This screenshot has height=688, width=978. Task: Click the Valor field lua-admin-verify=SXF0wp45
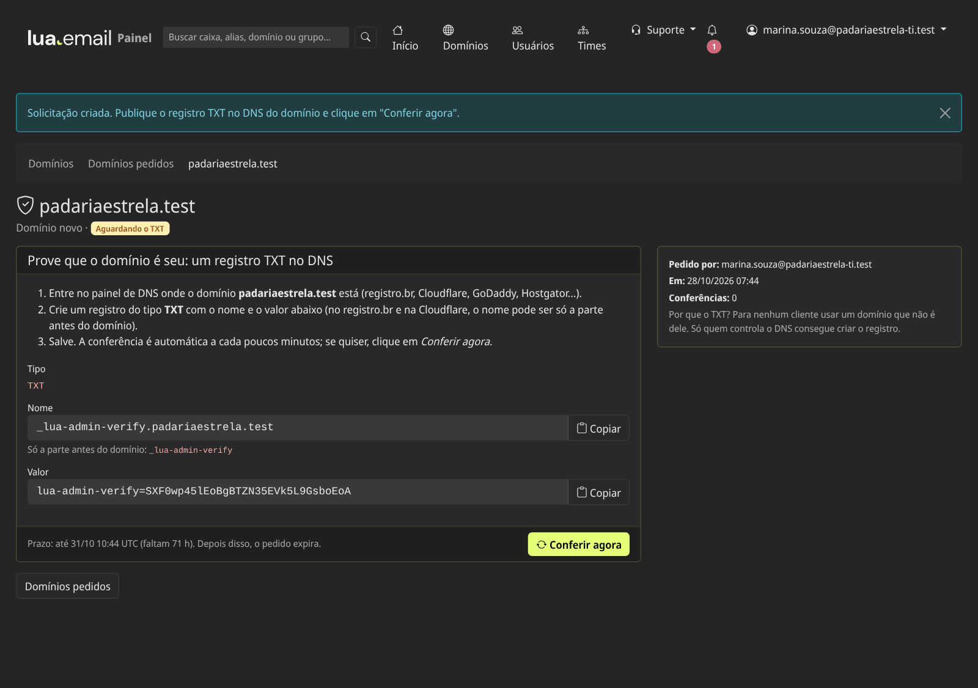point(298,492)
